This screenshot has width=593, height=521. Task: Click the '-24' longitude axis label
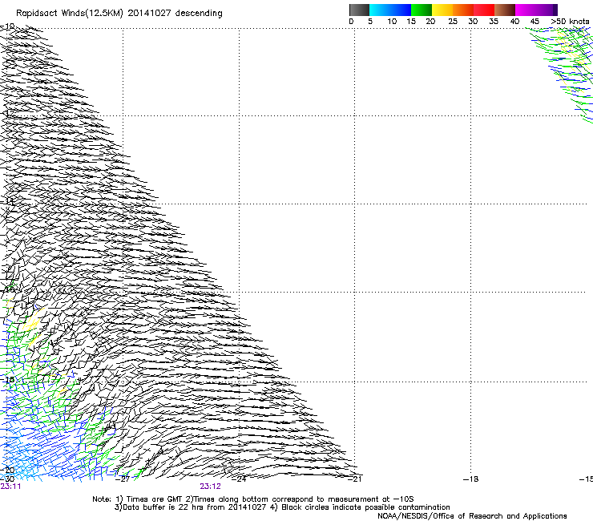pyautogui.click(x=239, y=479)
